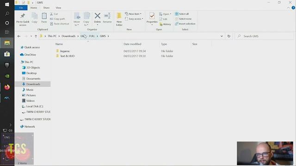Open Videos in the sidebar
The image size is (296, 166).
(x=28, y=101)
